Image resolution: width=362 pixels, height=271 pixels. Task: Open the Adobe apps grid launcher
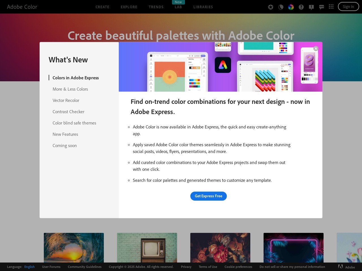[x=331, y=6]
